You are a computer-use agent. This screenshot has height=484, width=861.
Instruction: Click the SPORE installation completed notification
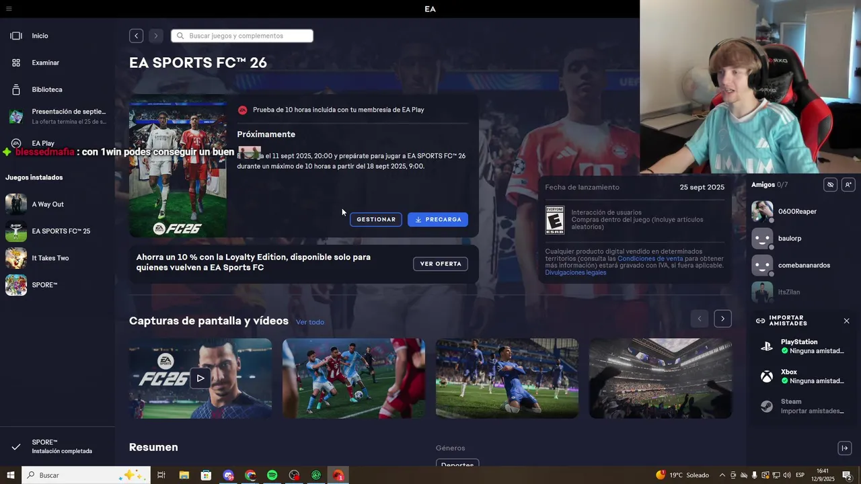(57, 446)
